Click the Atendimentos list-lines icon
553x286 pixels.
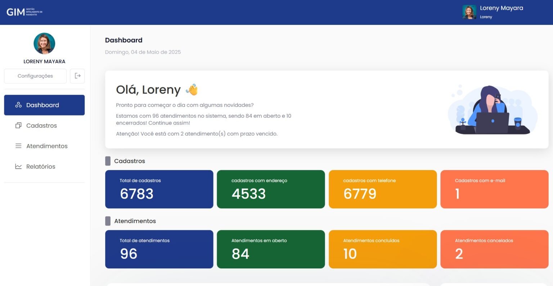coord(18,146)
